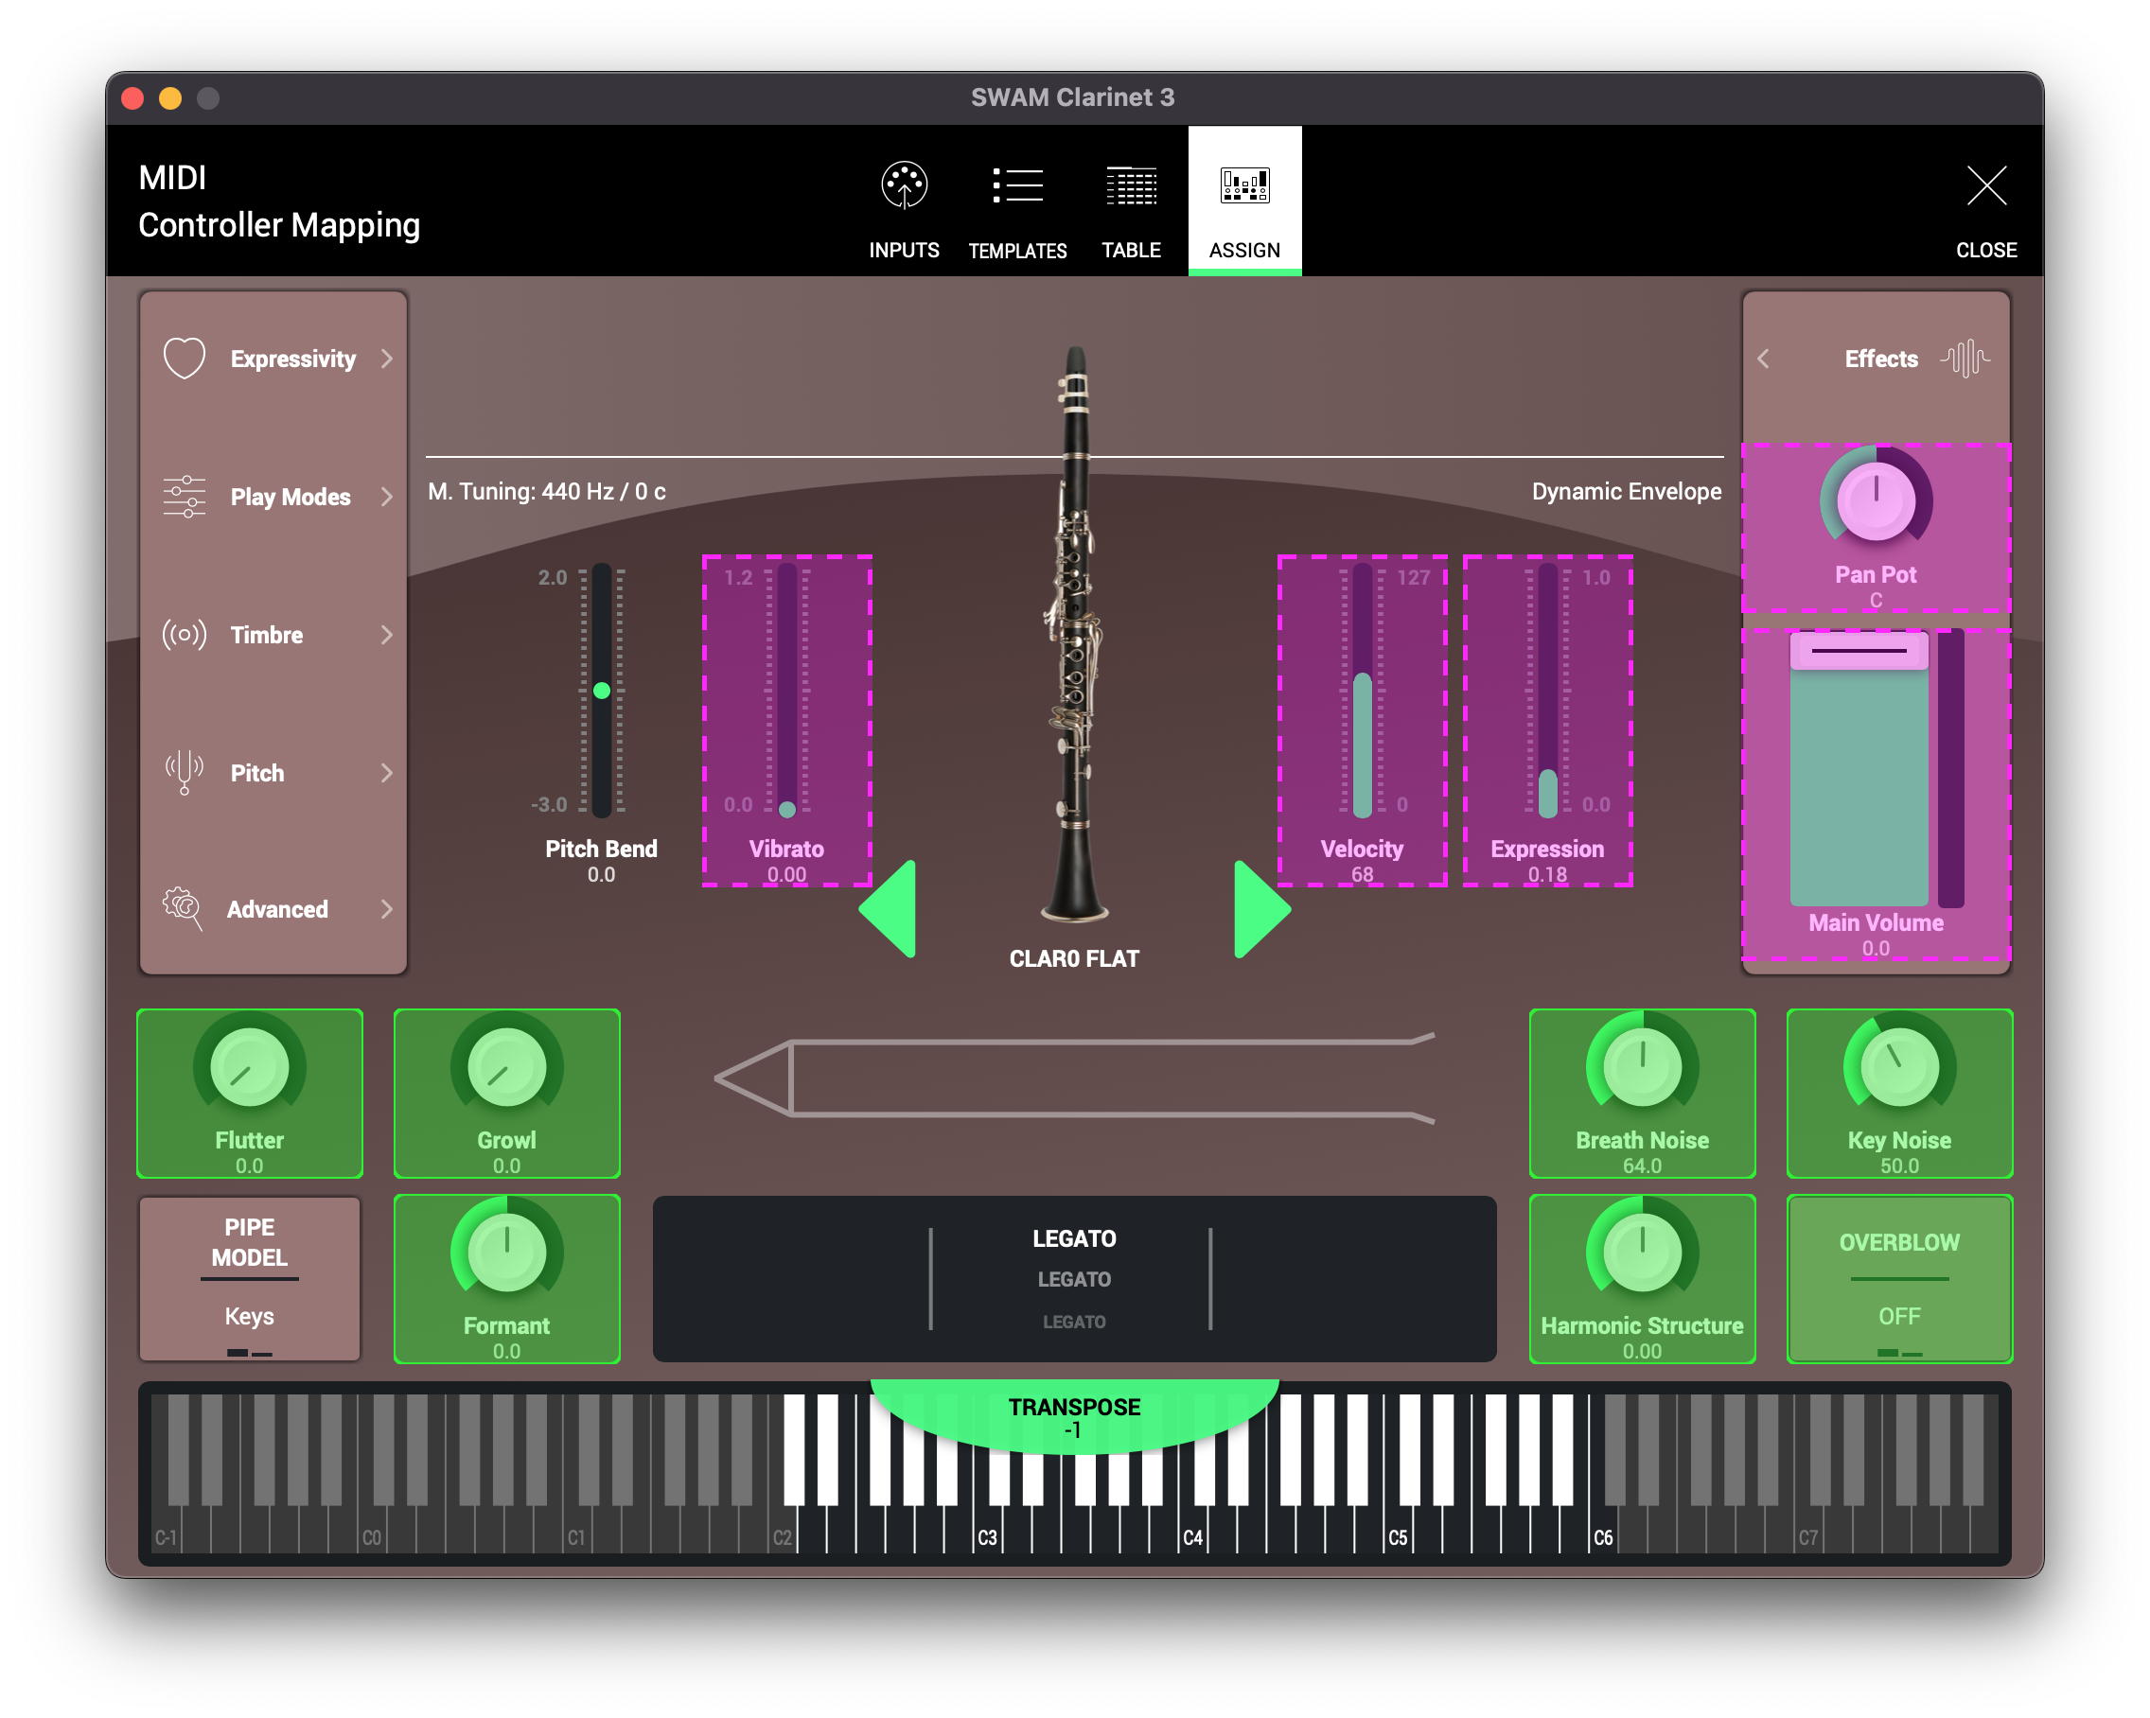Click the Legato mode selector

(x=1074, y=1278)
